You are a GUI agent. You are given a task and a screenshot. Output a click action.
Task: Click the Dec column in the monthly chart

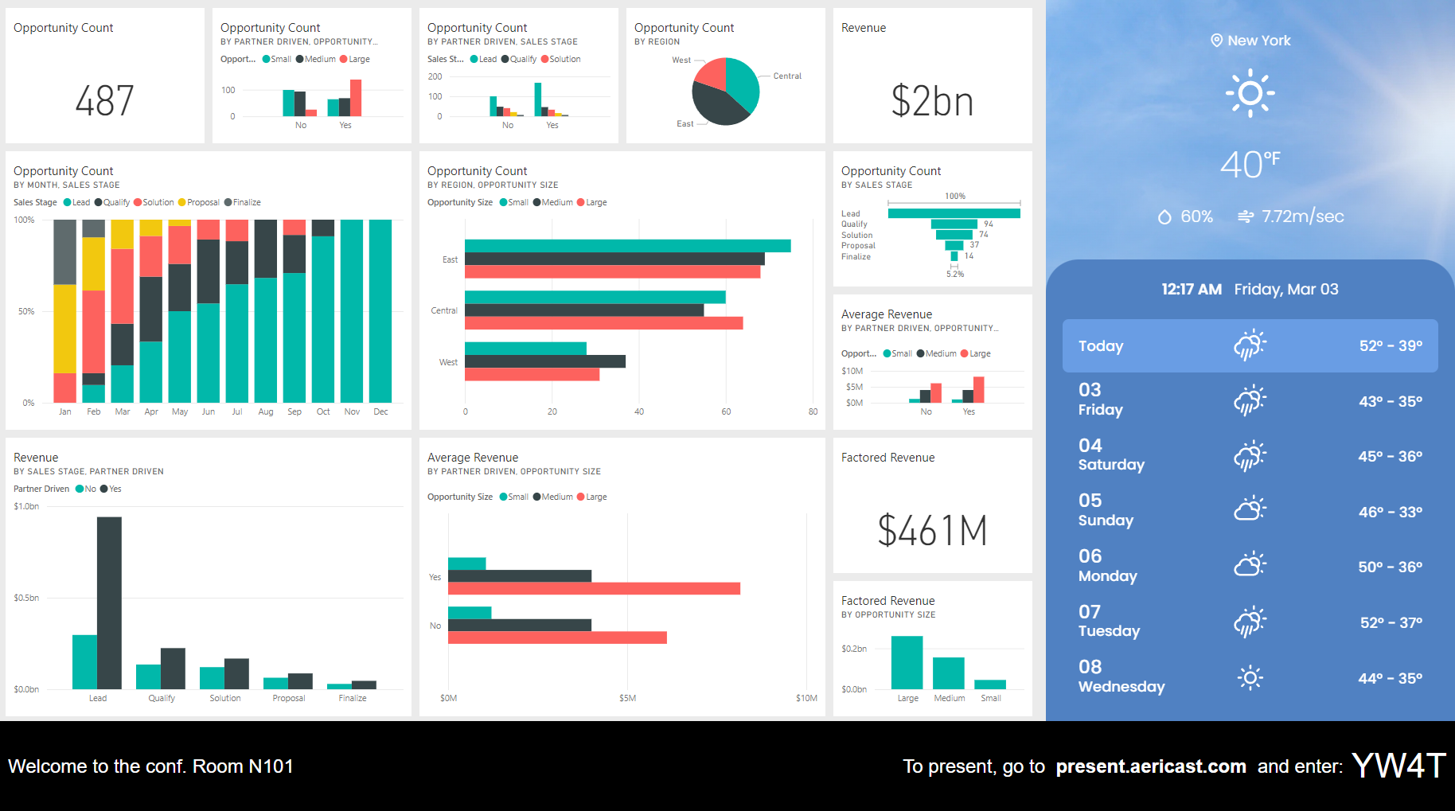pos(380,310)
